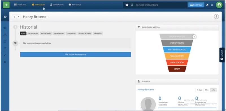Screen dimensions: 226x111
Task: Select the Anotaciones history filter
Action: 46,33
